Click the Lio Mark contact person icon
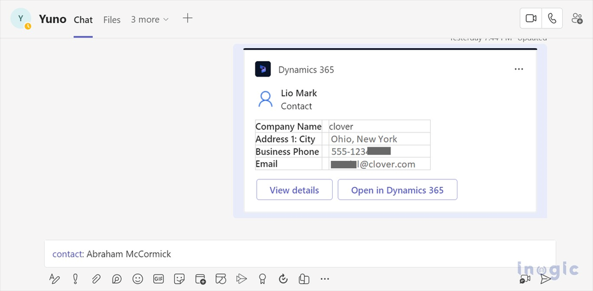The image size is (593, 291). tap(265, 99)
